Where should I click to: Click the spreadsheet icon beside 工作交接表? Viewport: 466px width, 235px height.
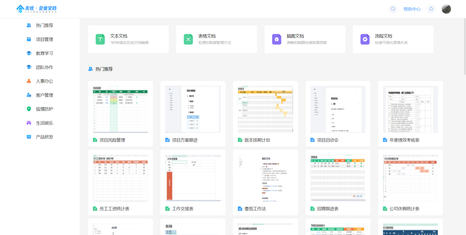click(168, 209)
